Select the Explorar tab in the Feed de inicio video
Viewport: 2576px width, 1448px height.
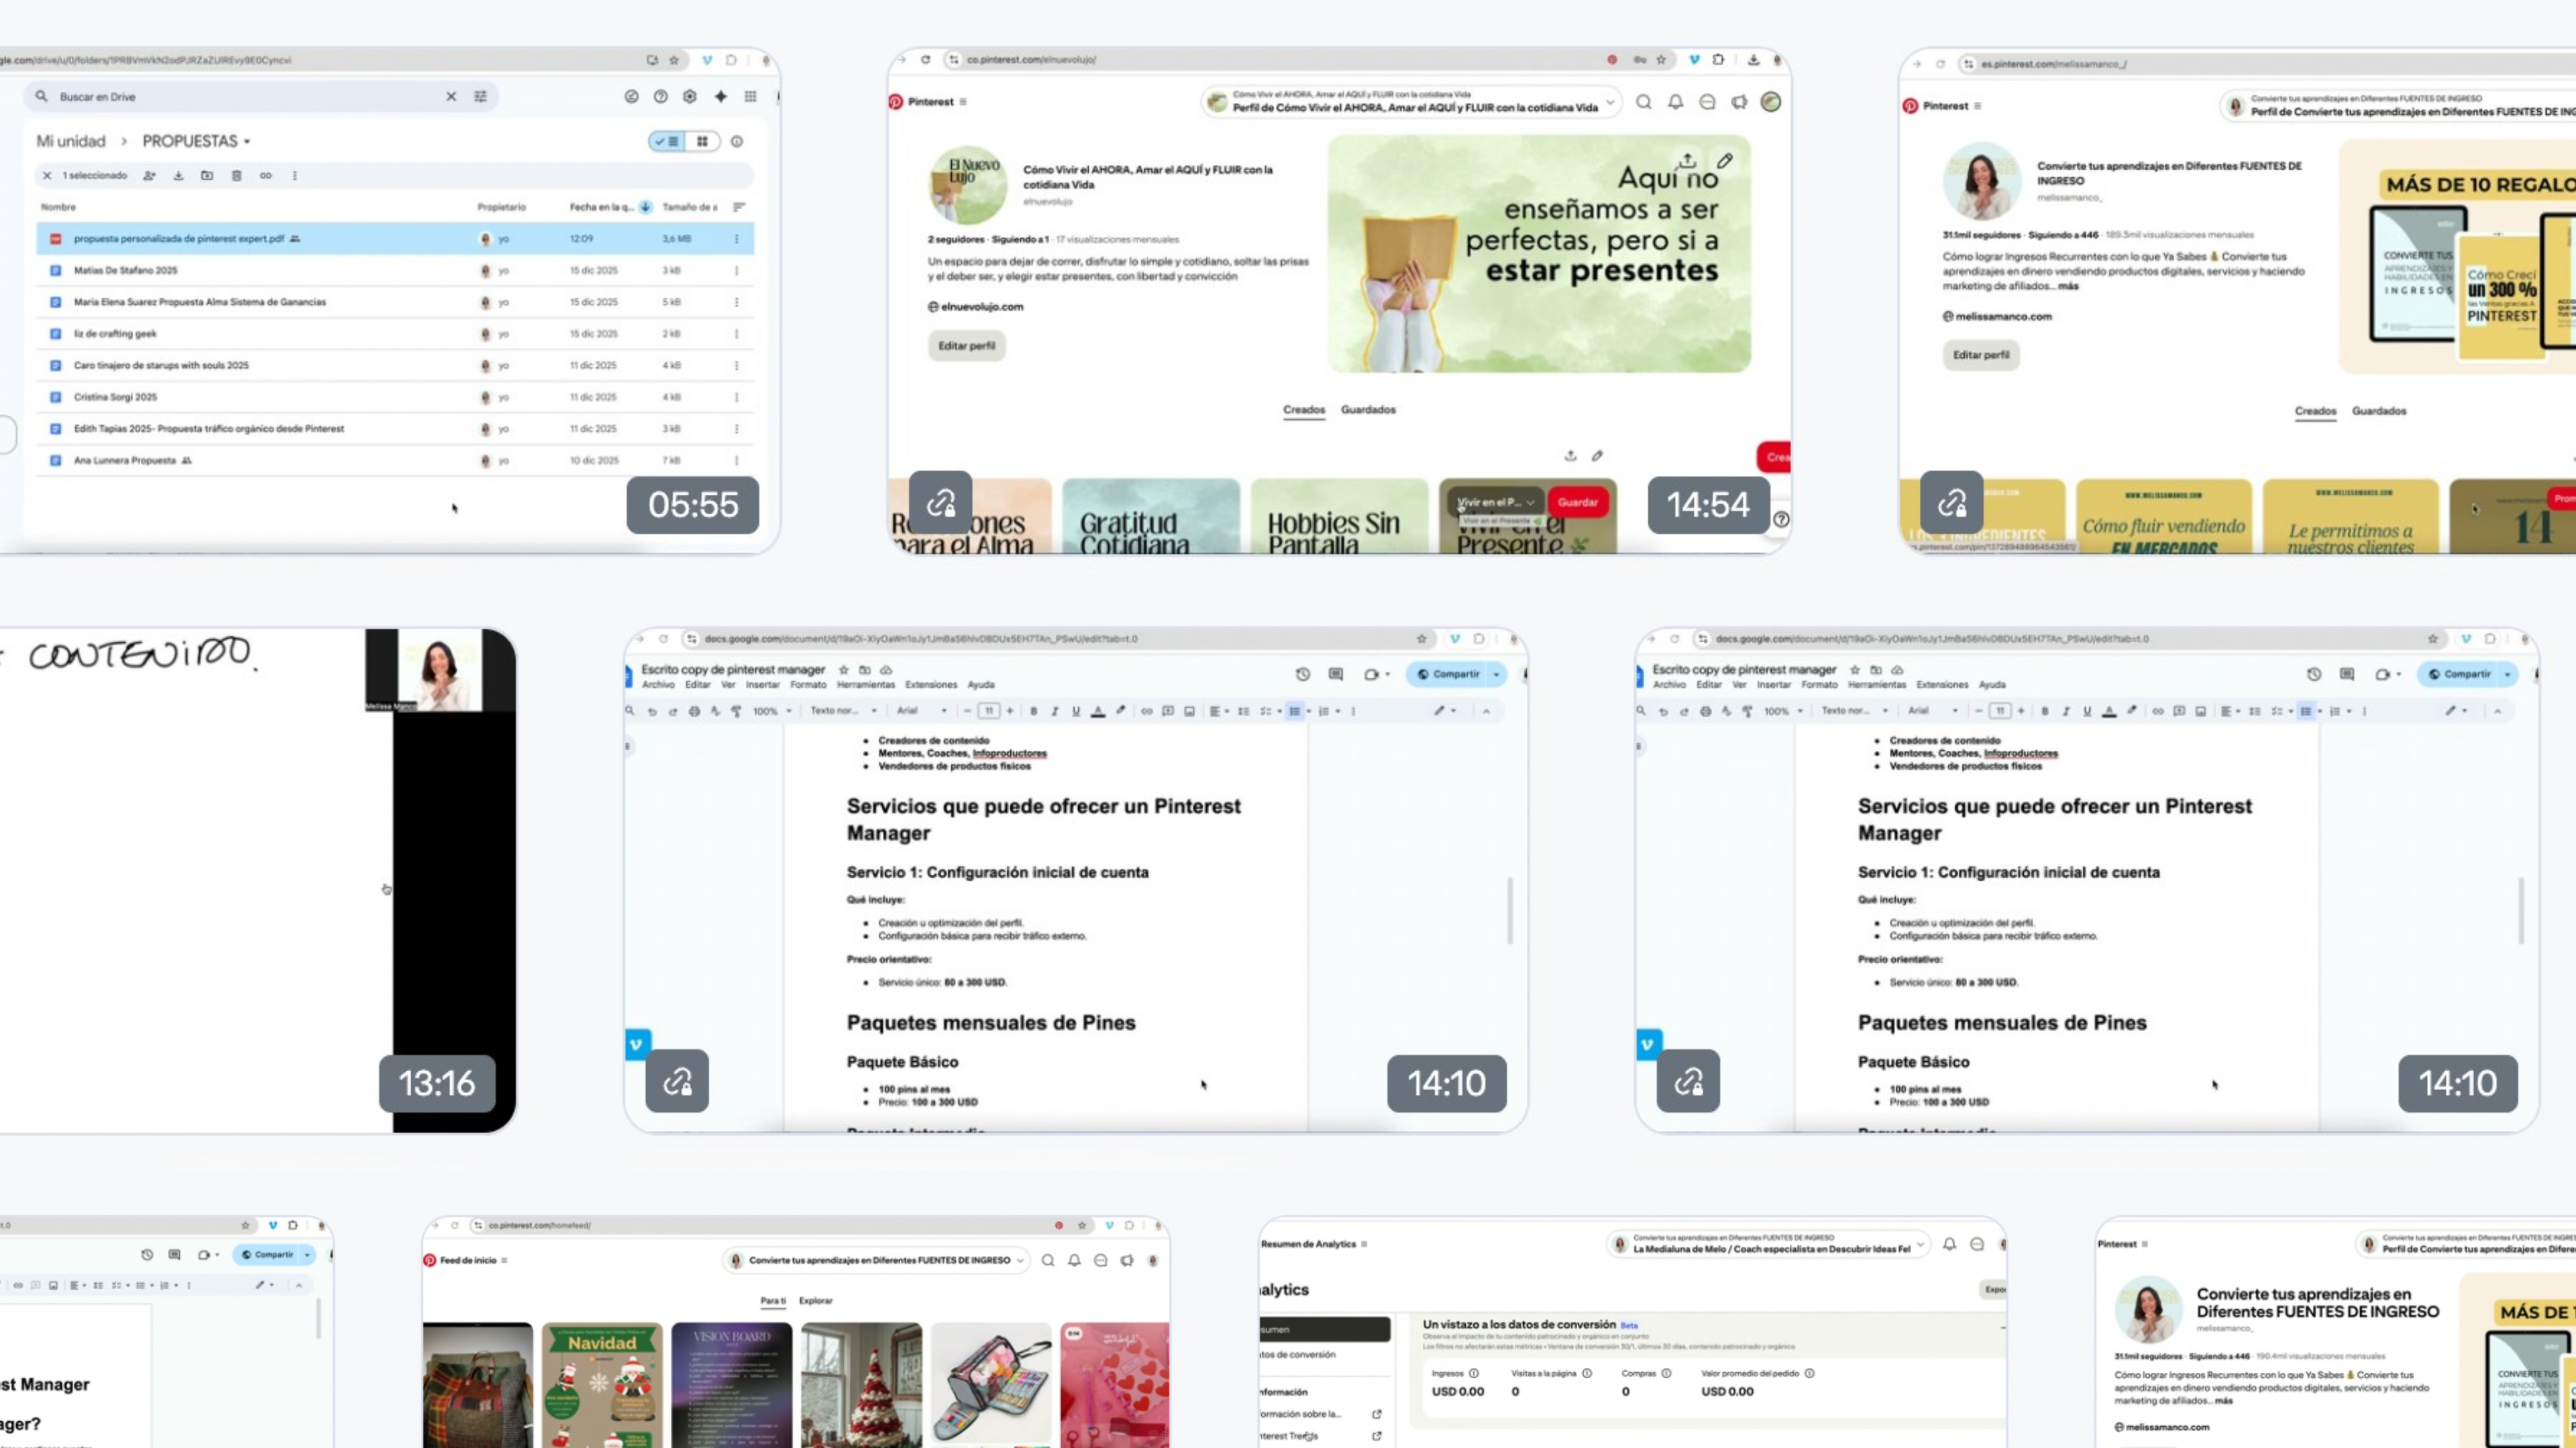[x=816, y=1301]
